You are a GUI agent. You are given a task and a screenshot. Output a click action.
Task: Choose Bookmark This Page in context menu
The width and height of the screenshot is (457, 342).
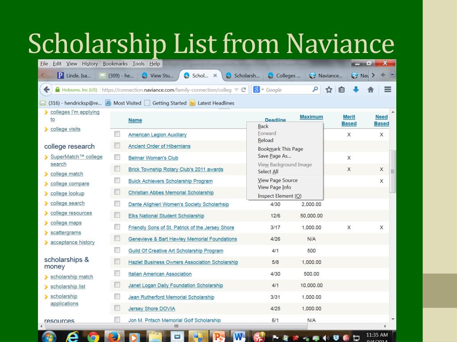280,149
